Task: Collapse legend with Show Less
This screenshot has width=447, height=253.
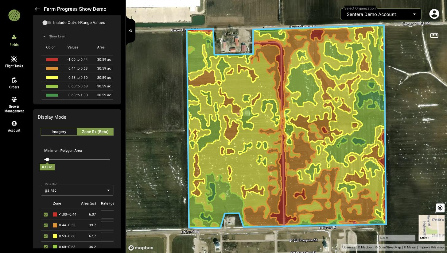Action: pos(54,36)
